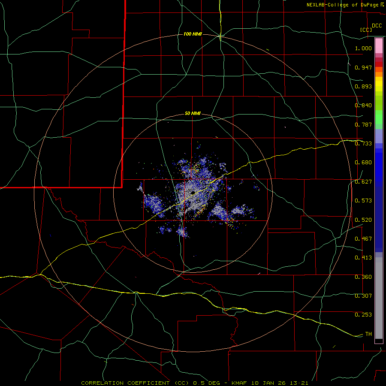Select the 0.787 legend value

363,124
